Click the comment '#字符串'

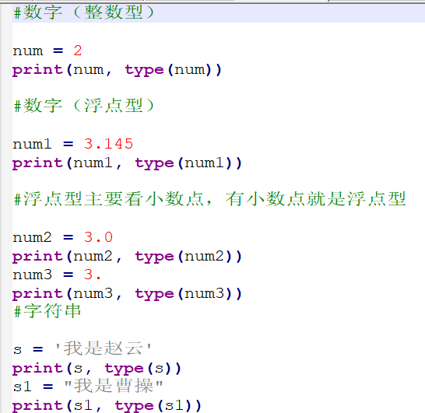pos(47,311)
